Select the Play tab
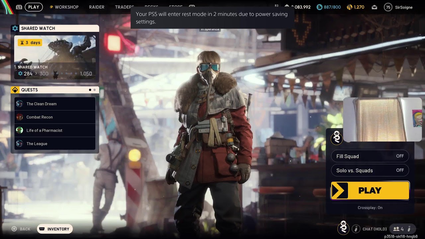 coord(34,7)
